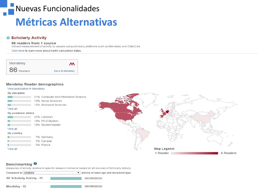
Task: Follow the Save to Mendeley link
Action: 64,71
